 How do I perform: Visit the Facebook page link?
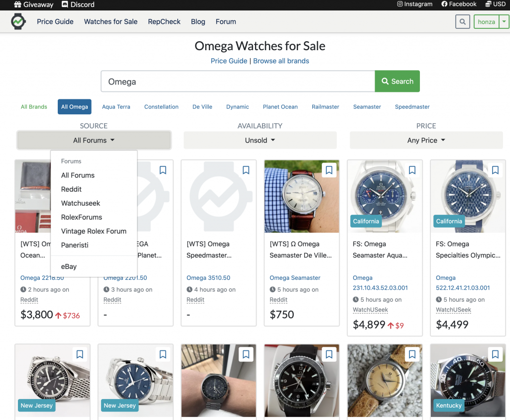[459, 4]
